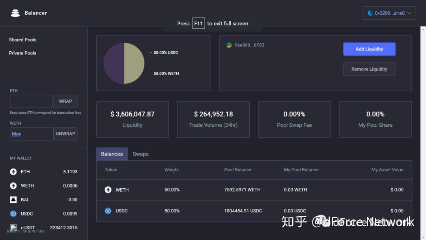The width and height of the screenshot is (426, 240).
Task: Click the WETH token icon in Balances table
Action: coord(108,190)
